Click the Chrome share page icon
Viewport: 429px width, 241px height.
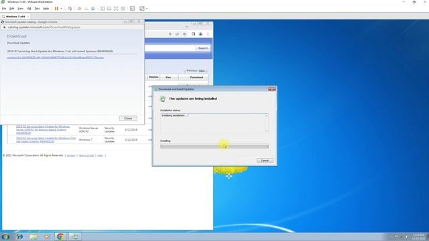coord(177,34)
